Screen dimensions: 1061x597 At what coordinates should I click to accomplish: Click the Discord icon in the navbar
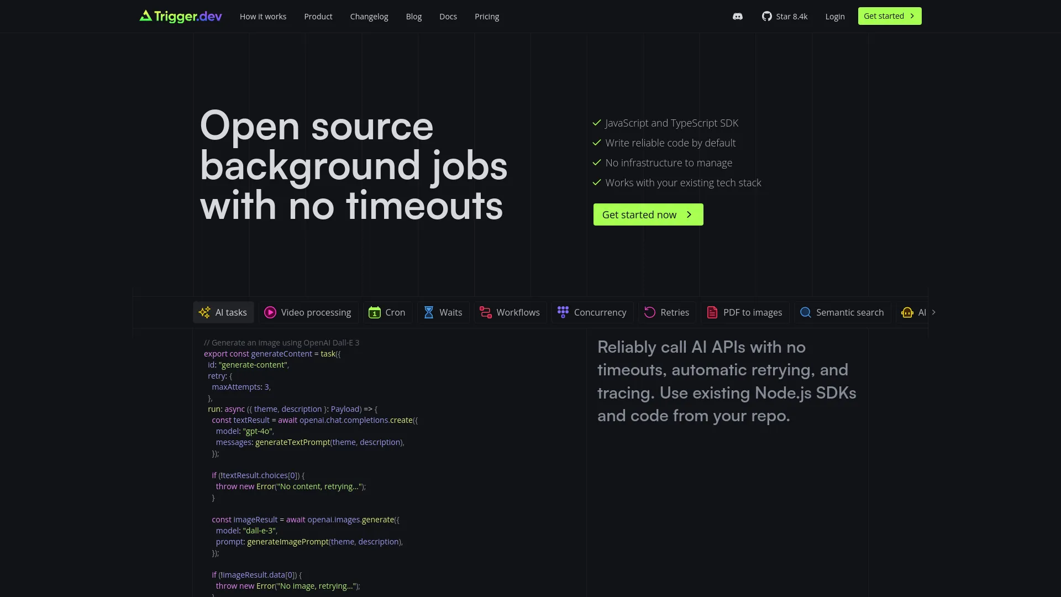(x=737, y=16)
